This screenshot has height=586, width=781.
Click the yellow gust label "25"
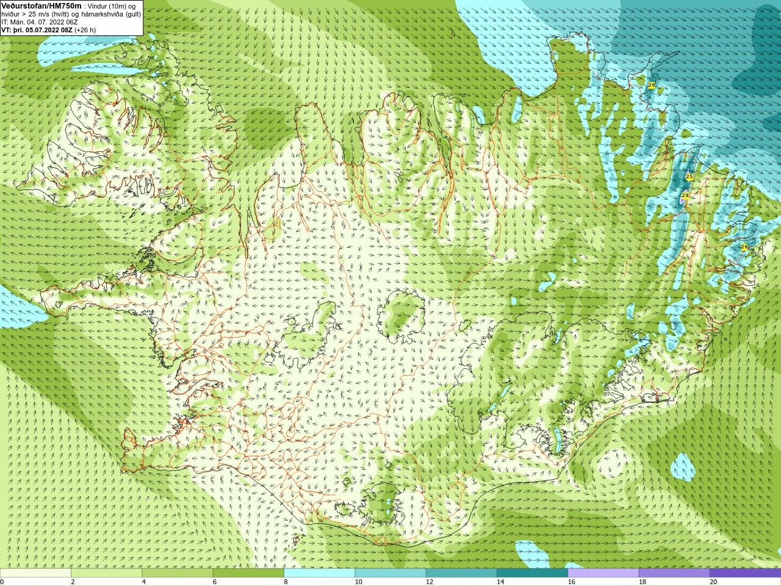(x=689, y=176)
